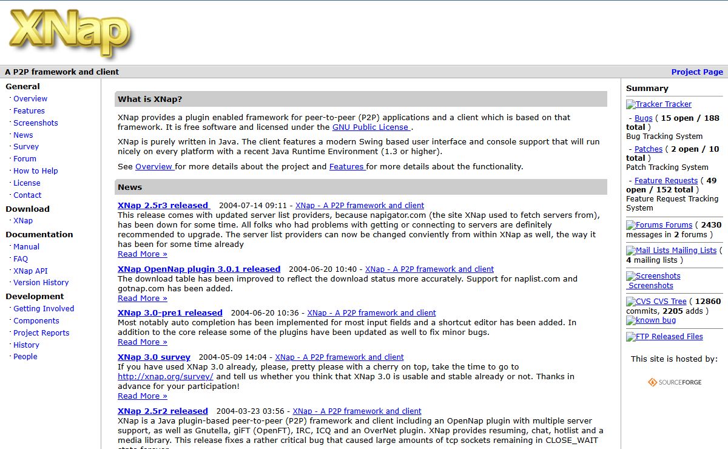Open the CVS Tree link
Image resolution: width=728 pixels, height=449 pixels.
tap(670, 302)
